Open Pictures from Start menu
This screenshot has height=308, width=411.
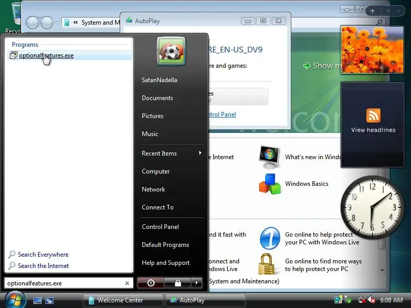(152, 116)
